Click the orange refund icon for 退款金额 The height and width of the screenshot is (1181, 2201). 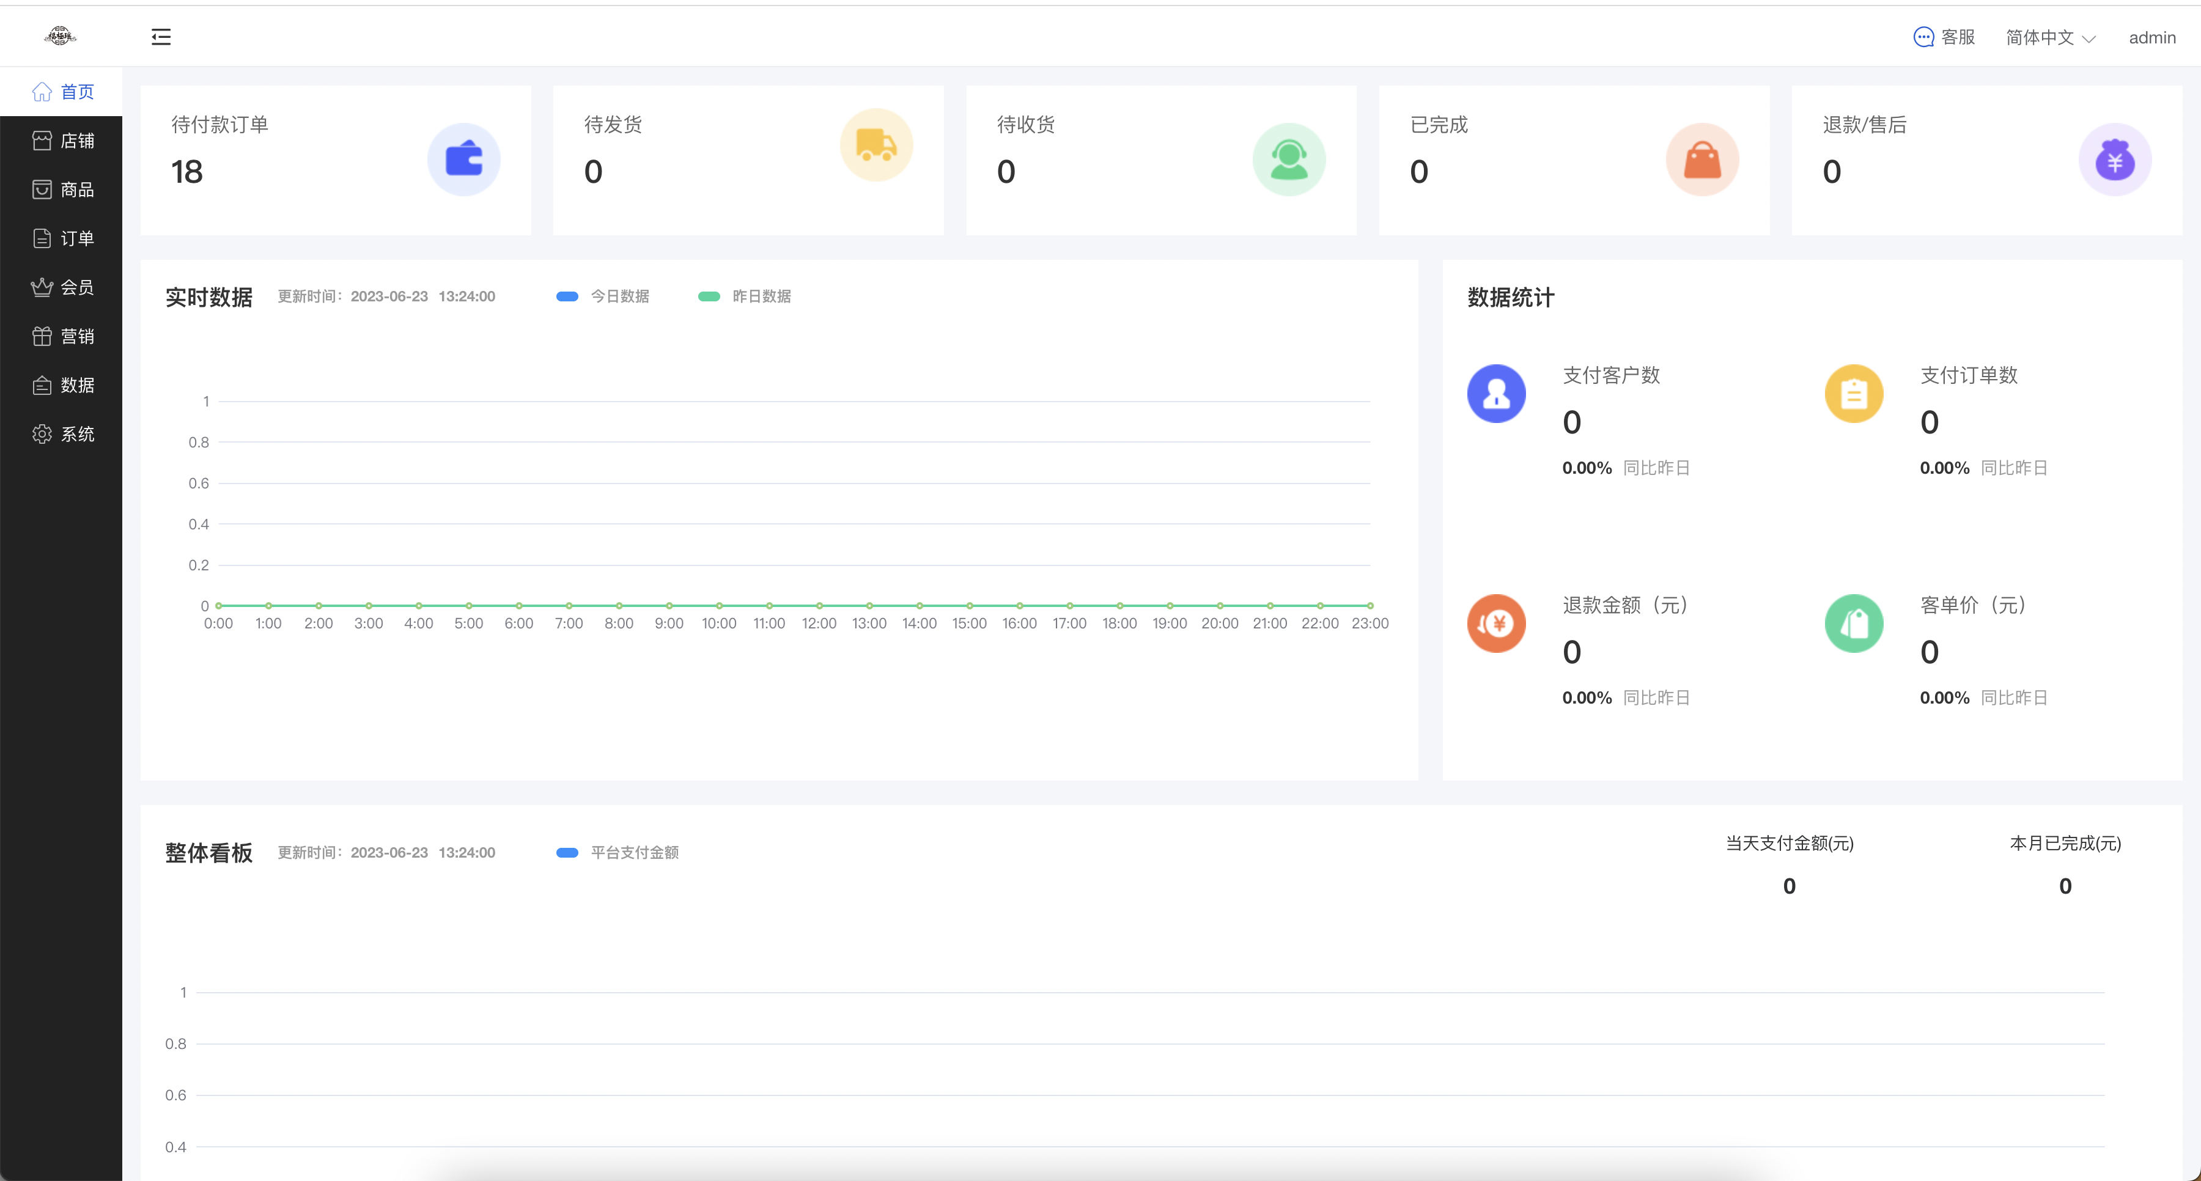(x=1497, y=624)
